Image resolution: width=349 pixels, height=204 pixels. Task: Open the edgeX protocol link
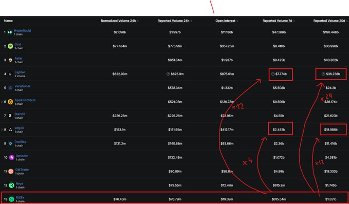pos(20,128)
